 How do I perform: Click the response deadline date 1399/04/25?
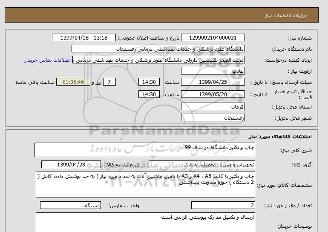213,82
